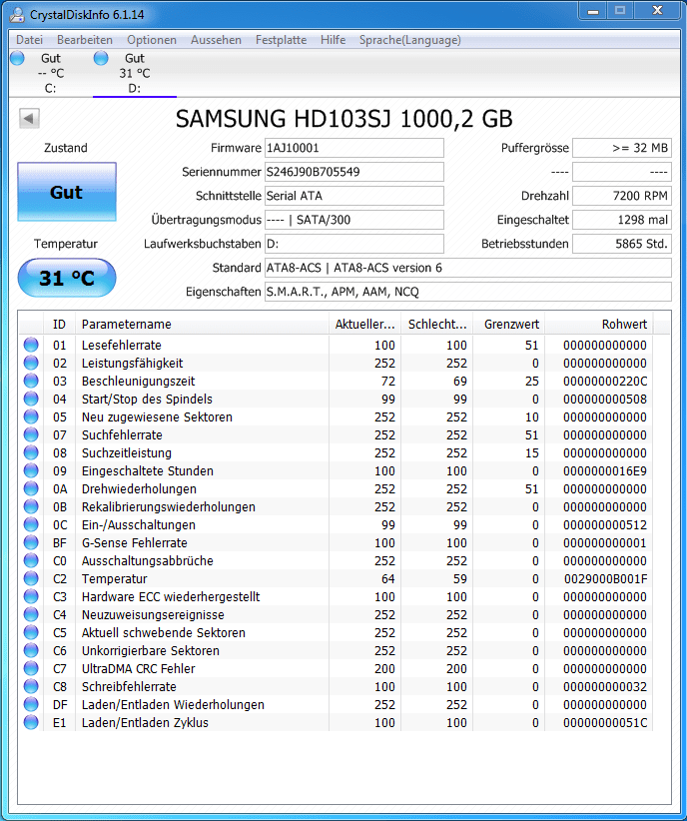Click status orb for Aktuell schwebende Sektoren
Image resolution: width=687 pixels, height=821 pixels.
(x=31, y=632)
